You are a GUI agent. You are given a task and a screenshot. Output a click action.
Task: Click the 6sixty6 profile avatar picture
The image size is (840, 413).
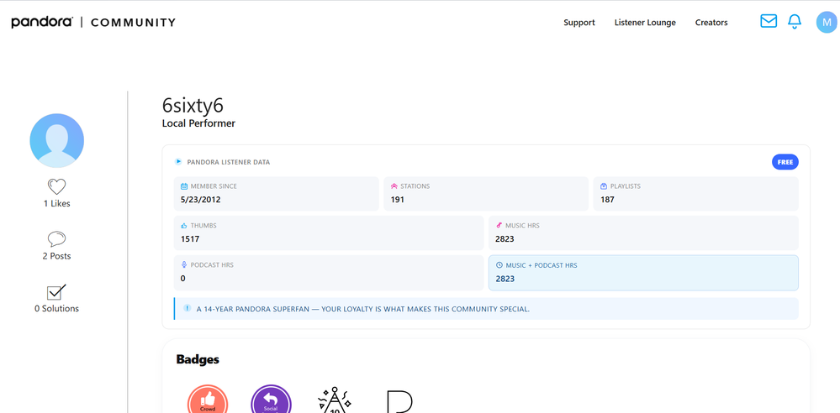point(57,141)
